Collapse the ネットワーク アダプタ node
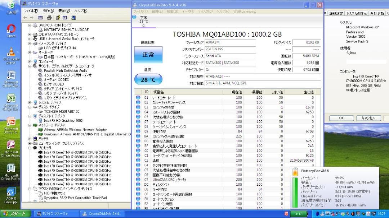This screenshot has width=389, height=218. [x=30, y=125]
